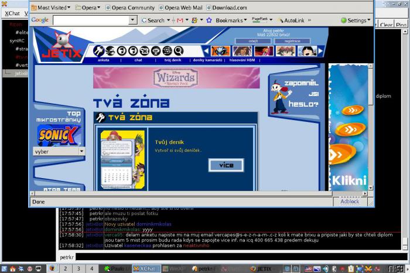Image resolution: width=410 pixels, height=273 pixels.
Task: Expand the Settings dropdown in Google toolbar
Action: (356, 20)
